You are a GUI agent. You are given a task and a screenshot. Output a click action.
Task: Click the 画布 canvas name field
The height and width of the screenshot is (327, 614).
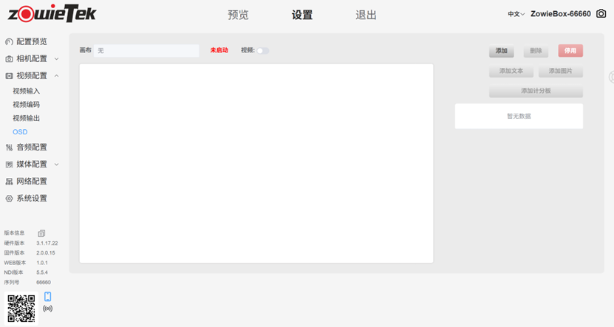(x=147, y=51)
